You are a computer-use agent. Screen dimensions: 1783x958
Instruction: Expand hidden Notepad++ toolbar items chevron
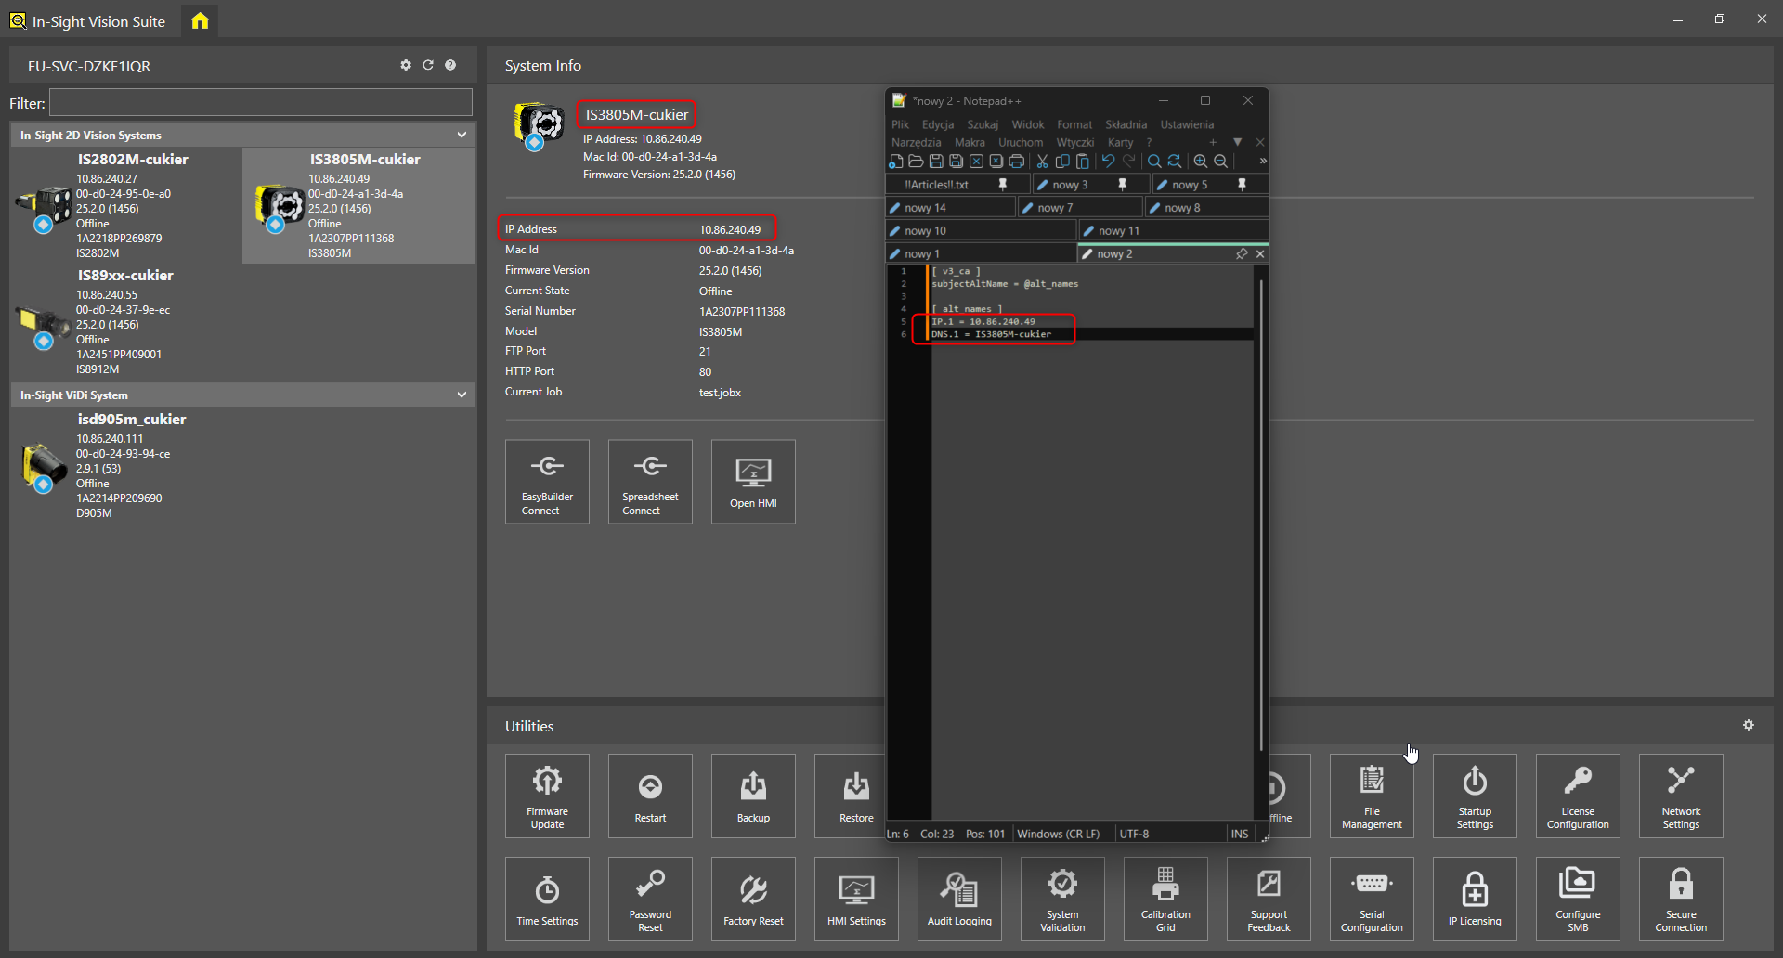point(1263,161)
